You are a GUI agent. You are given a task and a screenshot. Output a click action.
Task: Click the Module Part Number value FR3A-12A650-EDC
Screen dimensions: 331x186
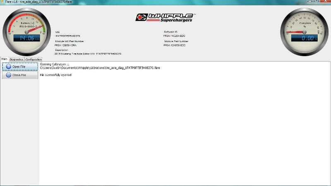coord(175,45)
